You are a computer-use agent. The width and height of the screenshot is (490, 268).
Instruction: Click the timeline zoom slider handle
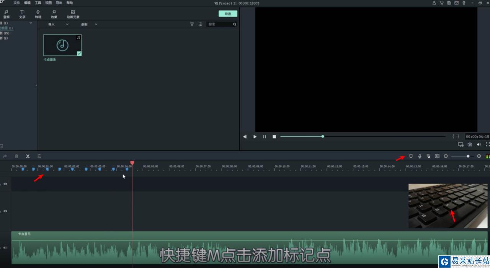(x=468, y=156)
